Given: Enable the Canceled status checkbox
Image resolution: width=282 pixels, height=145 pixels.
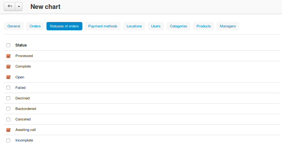Looking at the screenshot, I should click(x=8, y=119).
